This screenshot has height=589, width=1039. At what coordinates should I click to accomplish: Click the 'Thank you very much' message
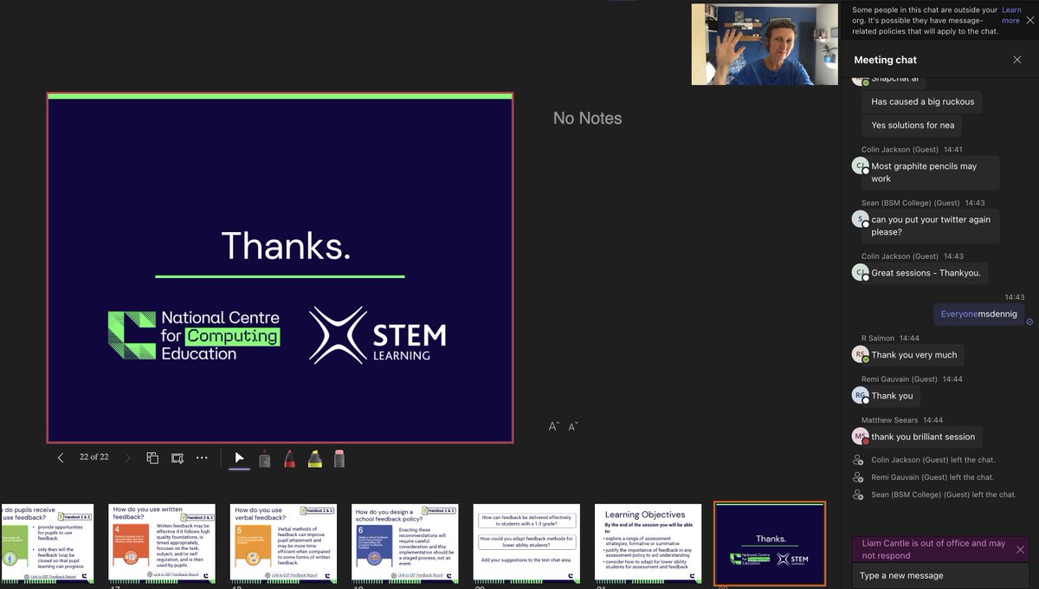(913, 354)
